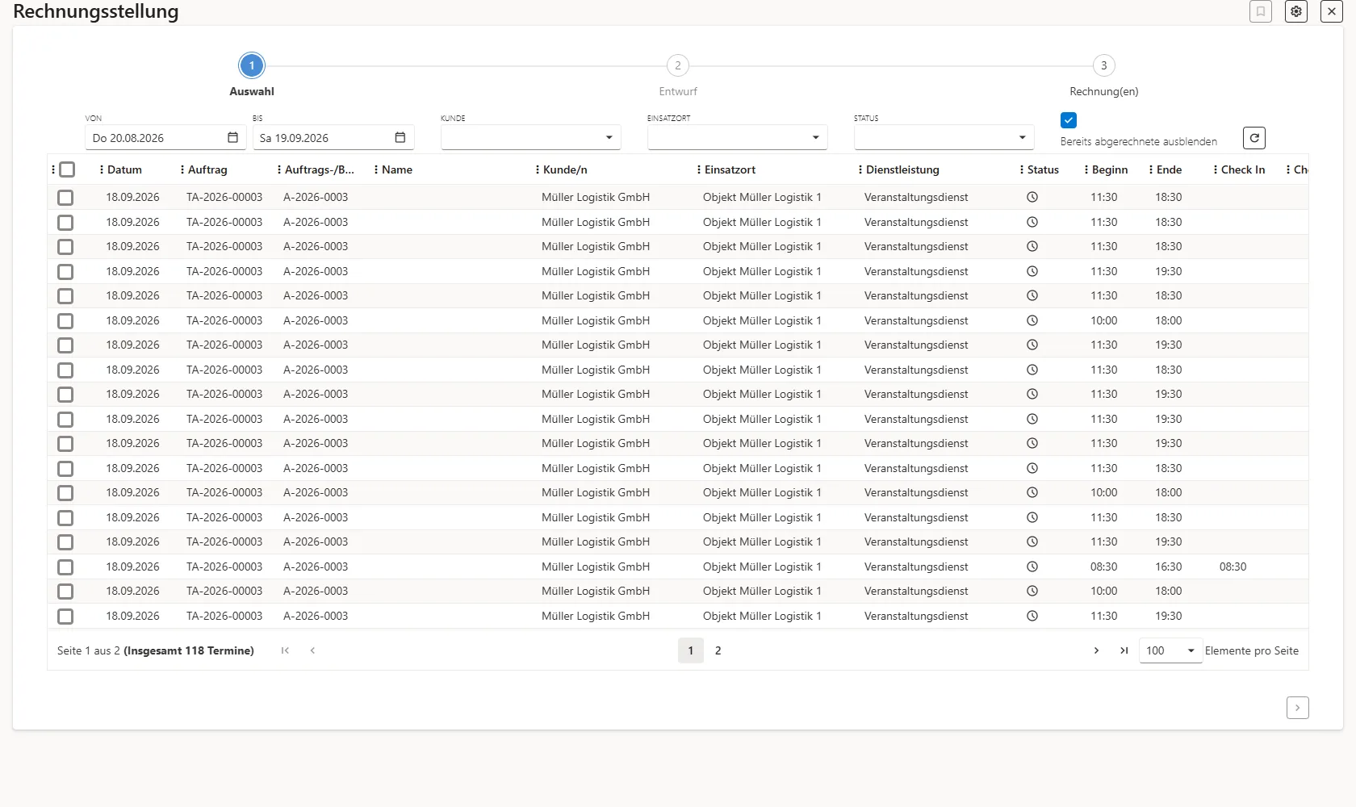Open the EINSATZORT filter dropdown
This screenshot has height=807, width=1356.
click(737, 138)
